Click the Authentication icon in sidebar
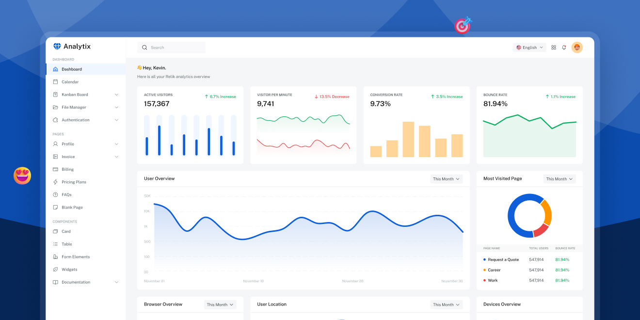The image size is (640, 320). (55, 120)
